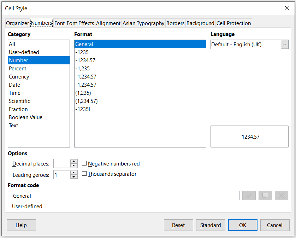
Task: Click the Format code input field
Action: click(126, 196)
